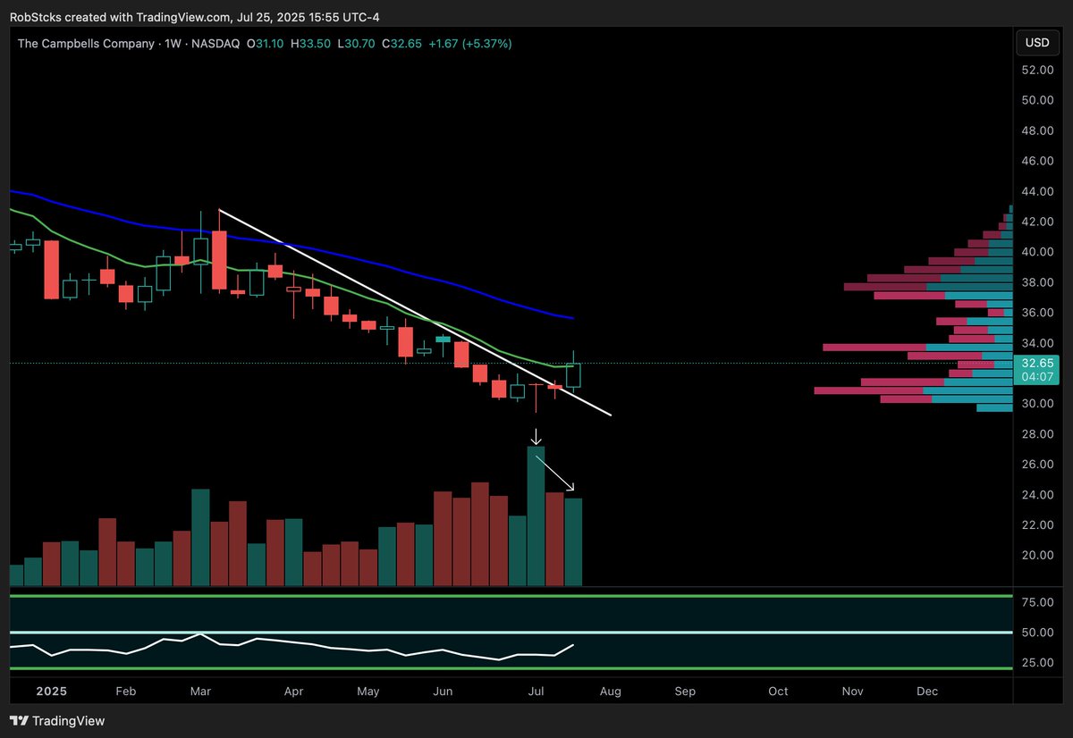
Task: Click the 22.00 price axis label
Action: coord(1036,525)
